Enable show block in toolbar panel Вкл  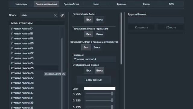click(x=86, y=47)
